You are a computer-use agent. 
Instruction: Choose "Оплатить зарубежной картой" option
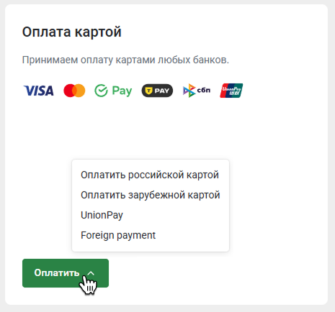point(151,195)
